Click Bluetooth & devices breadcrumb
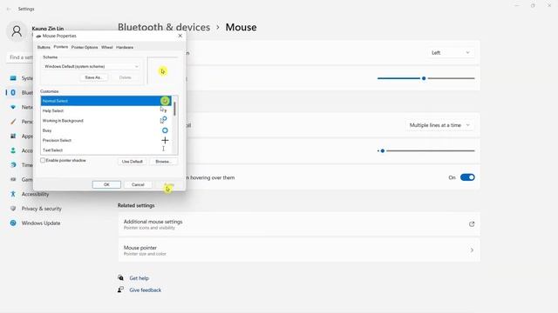 (164, 27)
